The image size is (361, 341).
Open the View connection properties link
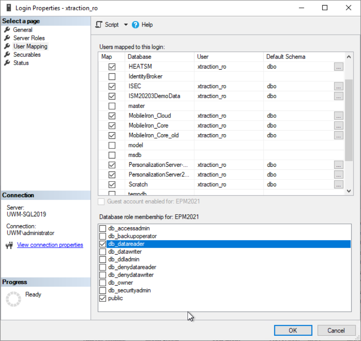coord(50,245)
